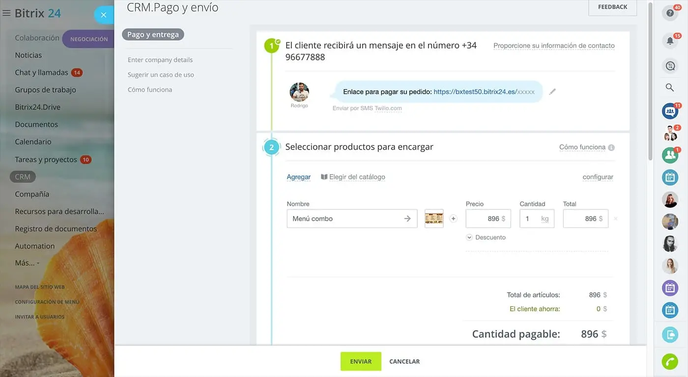The image size is (688, 377).
Task: Click the Precio input field
Action: [x=483, y=219]
